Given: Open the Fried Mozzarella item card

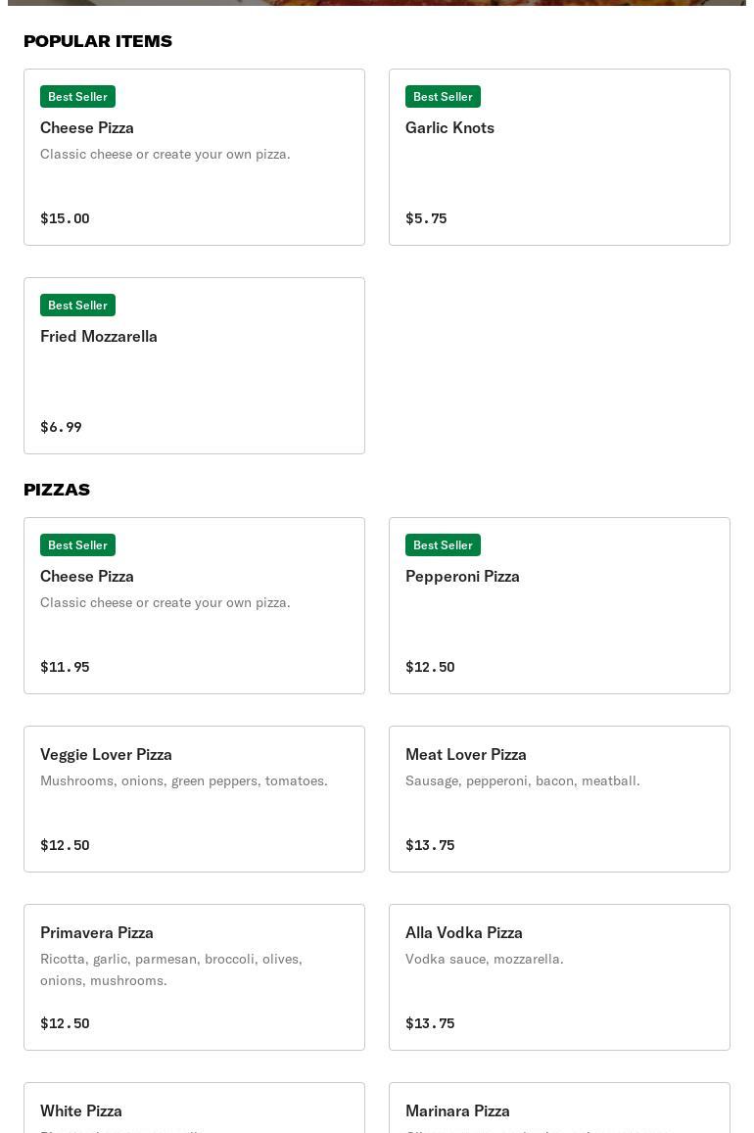Looking at the screenshot, I should coord(194,365).
